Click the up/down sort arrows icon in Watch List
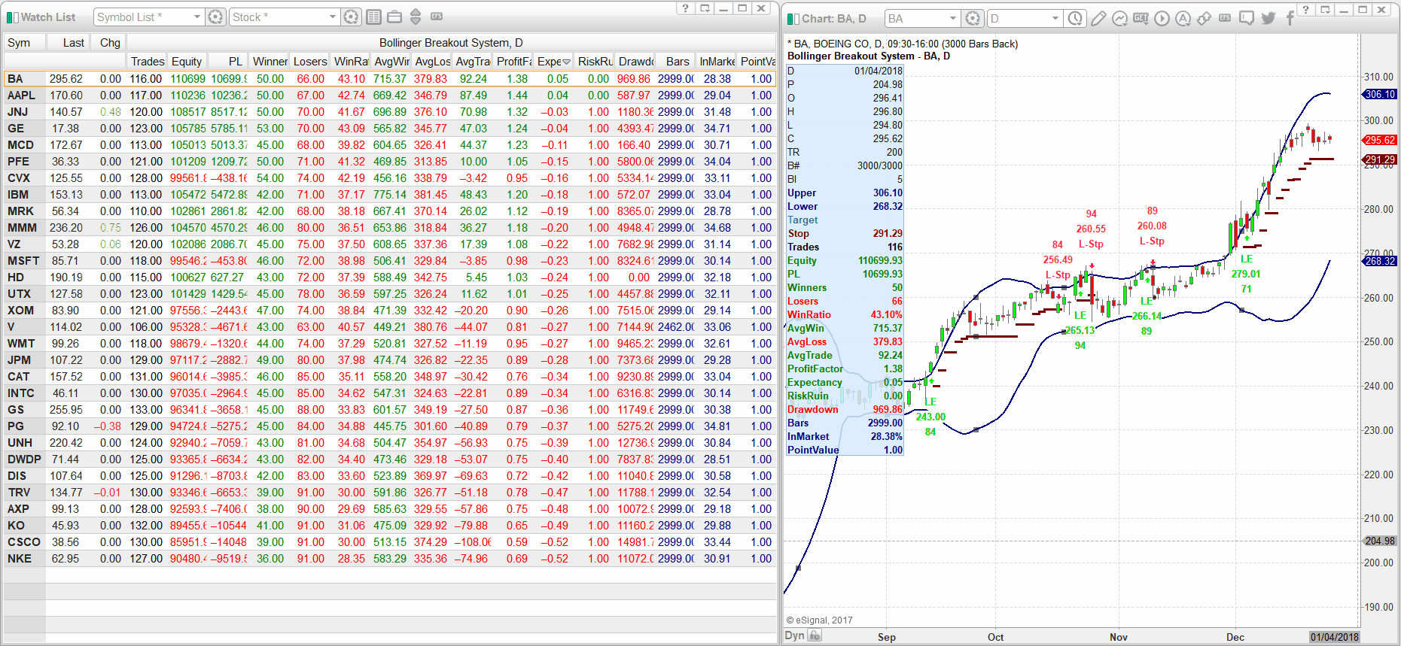The height and width of the screenshot is (646, 1401). [x=416, y=17]
